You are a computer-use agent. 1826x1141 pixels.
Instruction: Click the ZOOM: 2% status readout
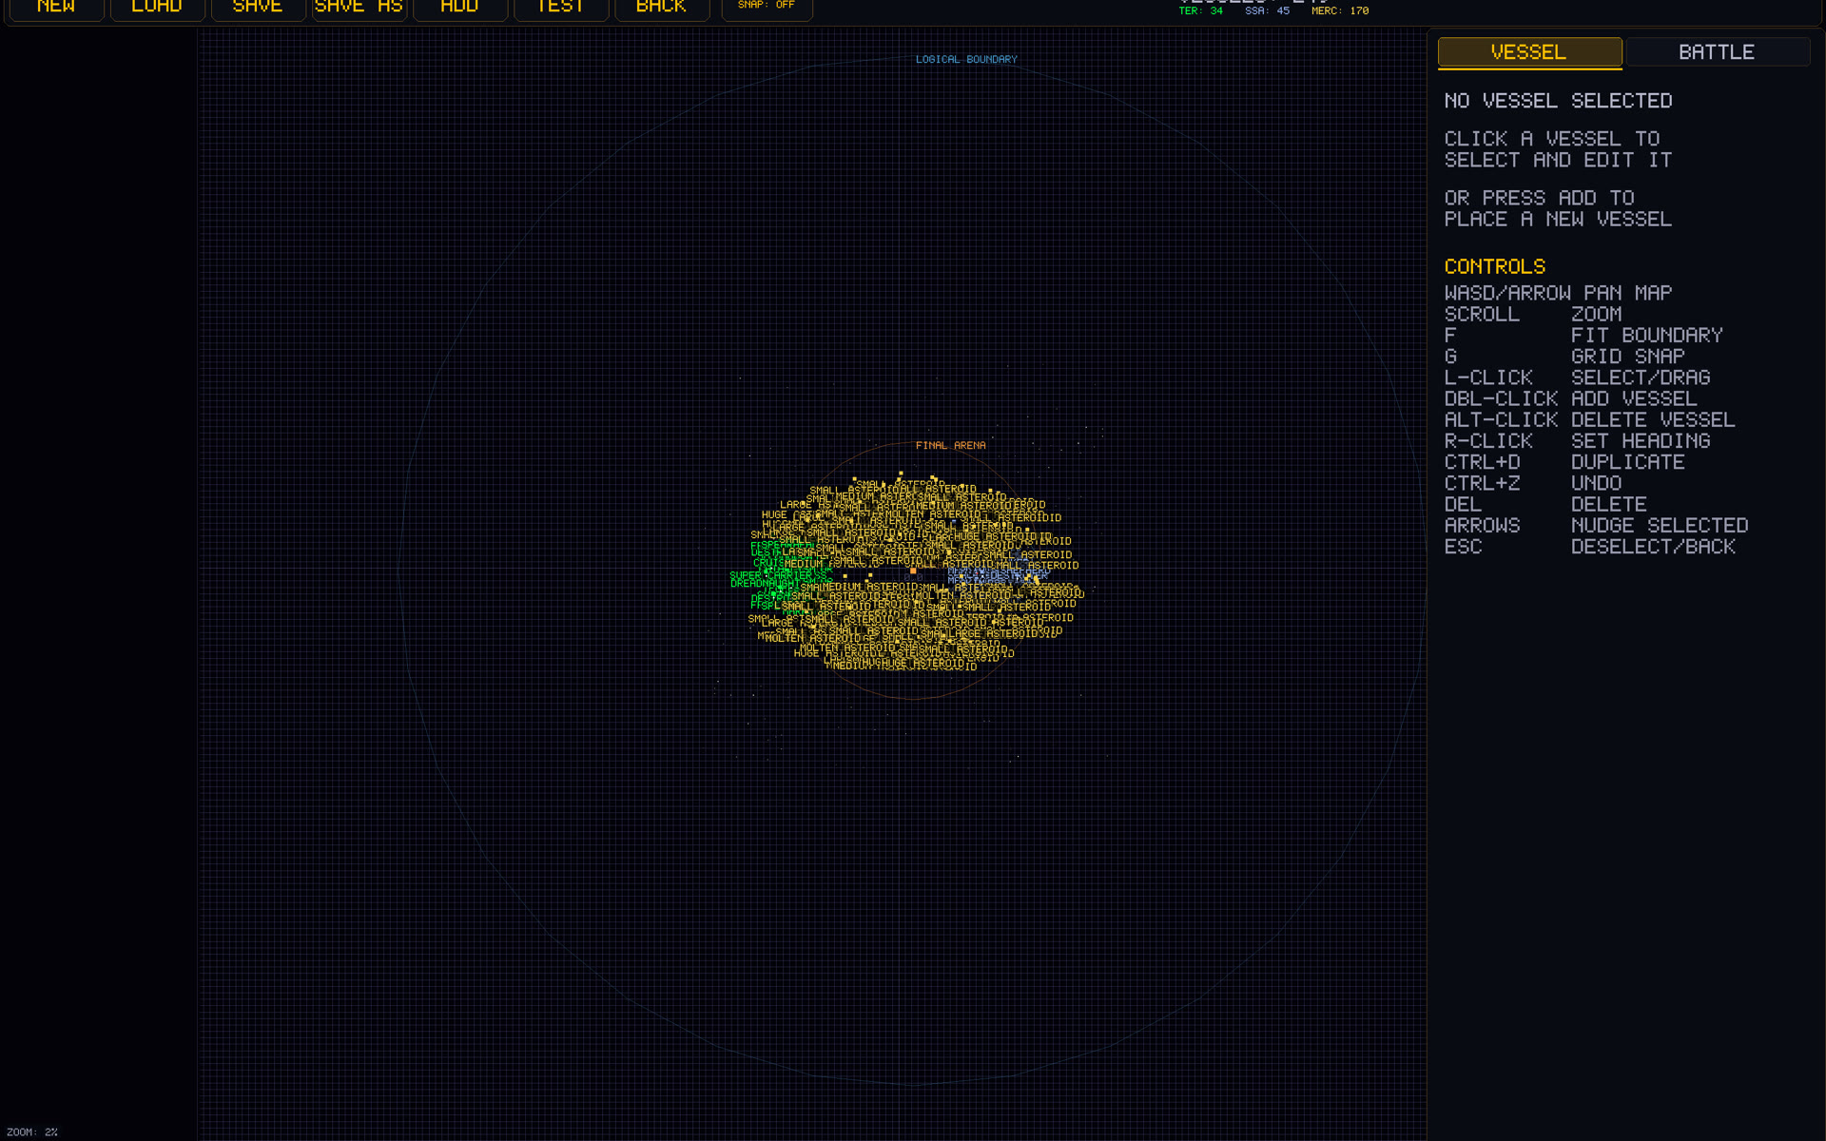coord(32,1132)
